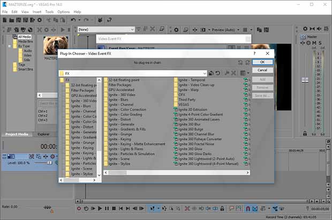The width and height of the screenshot is (332, 220).
Task: Select All Media in media tree
Action: click(25, 37)
